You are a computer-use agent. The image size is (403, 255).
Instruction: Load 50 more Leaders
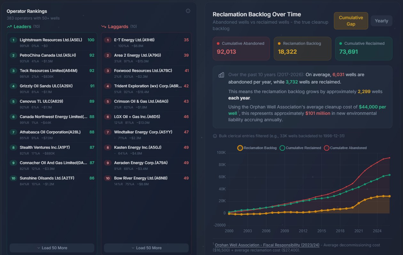[x=52, y=248]
